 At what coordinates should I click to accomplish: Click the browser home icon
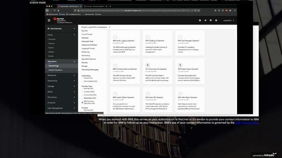[x=58, y=11]
